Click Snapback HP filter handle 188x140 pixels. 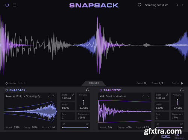coord(63,128)
